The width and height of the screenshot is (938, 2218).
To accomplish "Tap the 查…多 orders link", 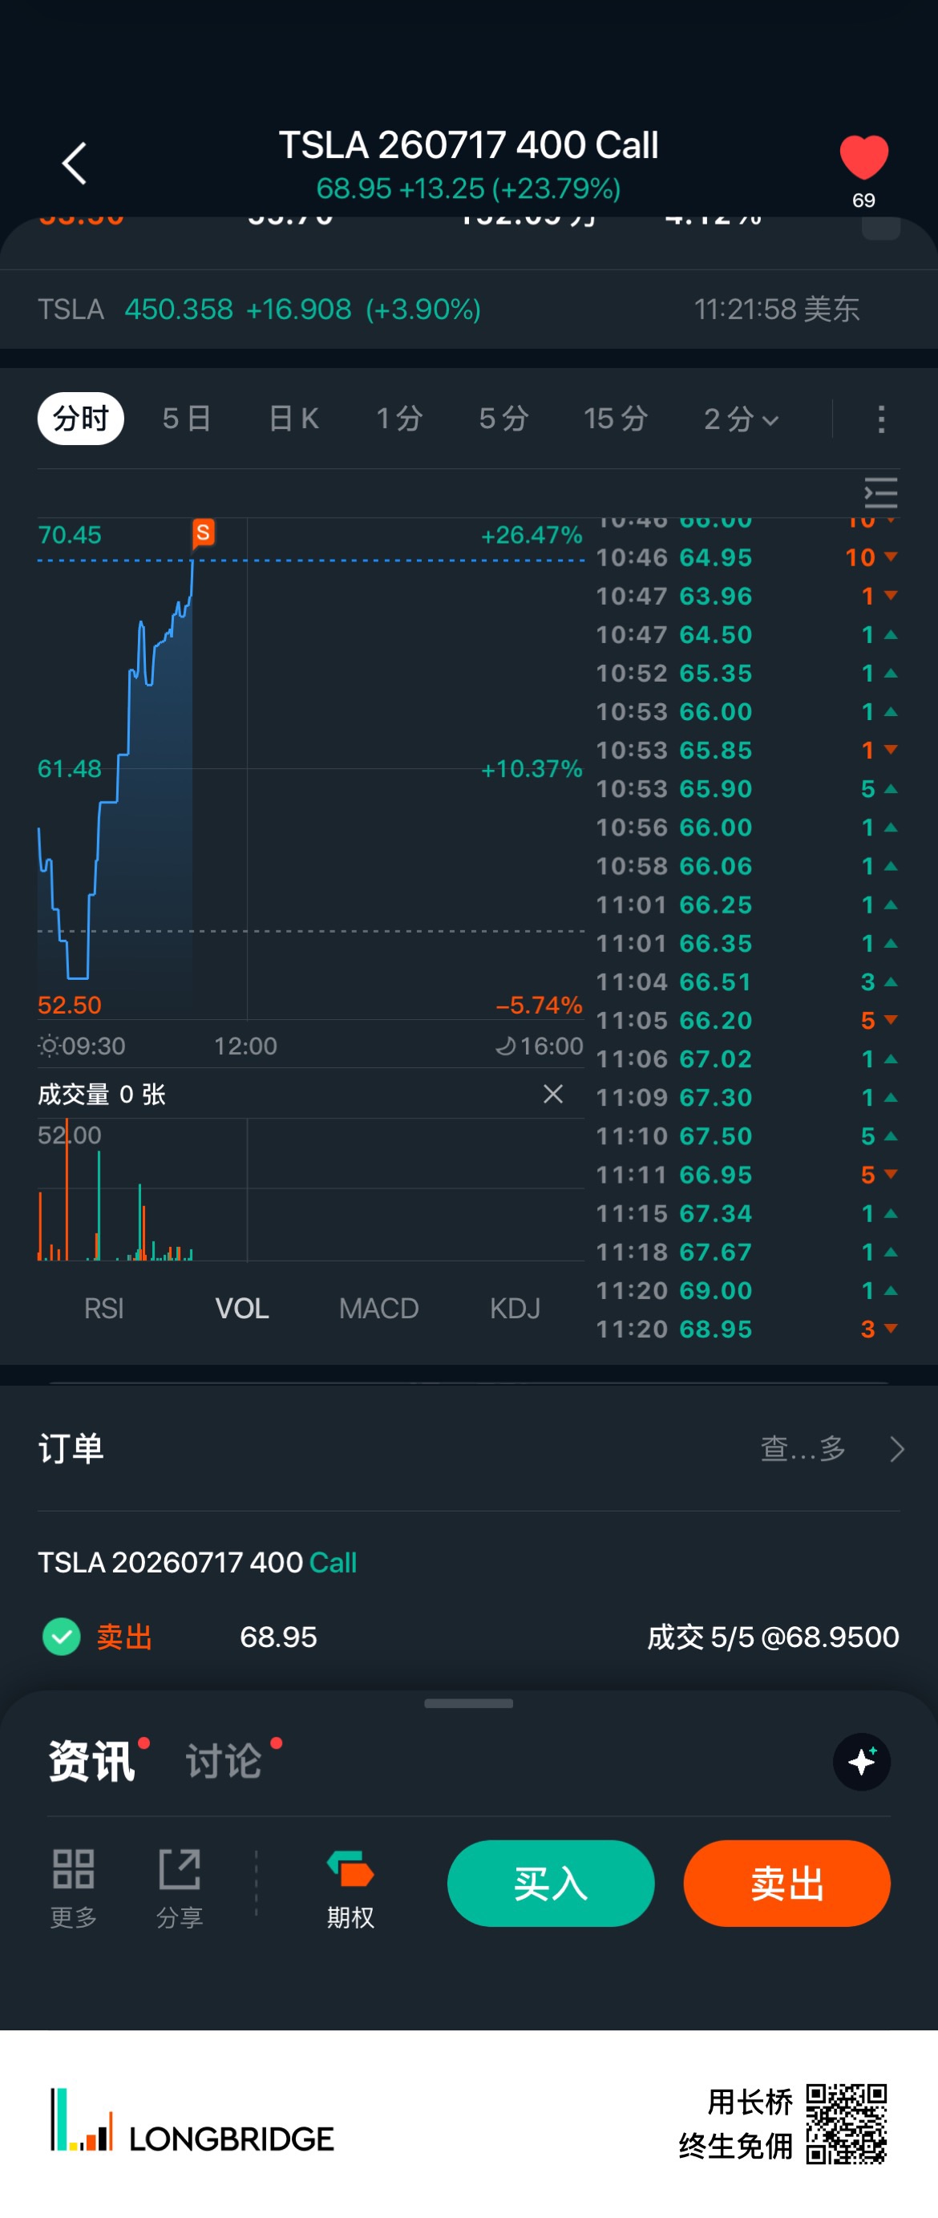I will (x=803, y=1449).
